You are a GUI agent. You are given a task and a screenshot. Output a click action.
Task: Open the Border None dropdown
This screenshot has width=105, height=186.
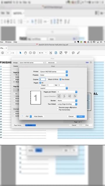(67, 101)
